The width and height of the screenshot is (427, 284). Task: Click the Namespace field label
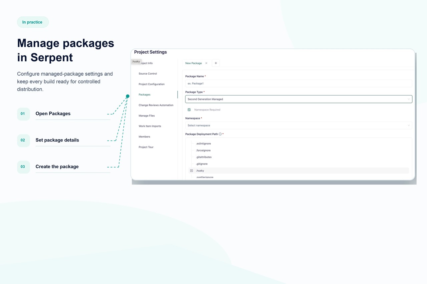click(x=193, y=118)
